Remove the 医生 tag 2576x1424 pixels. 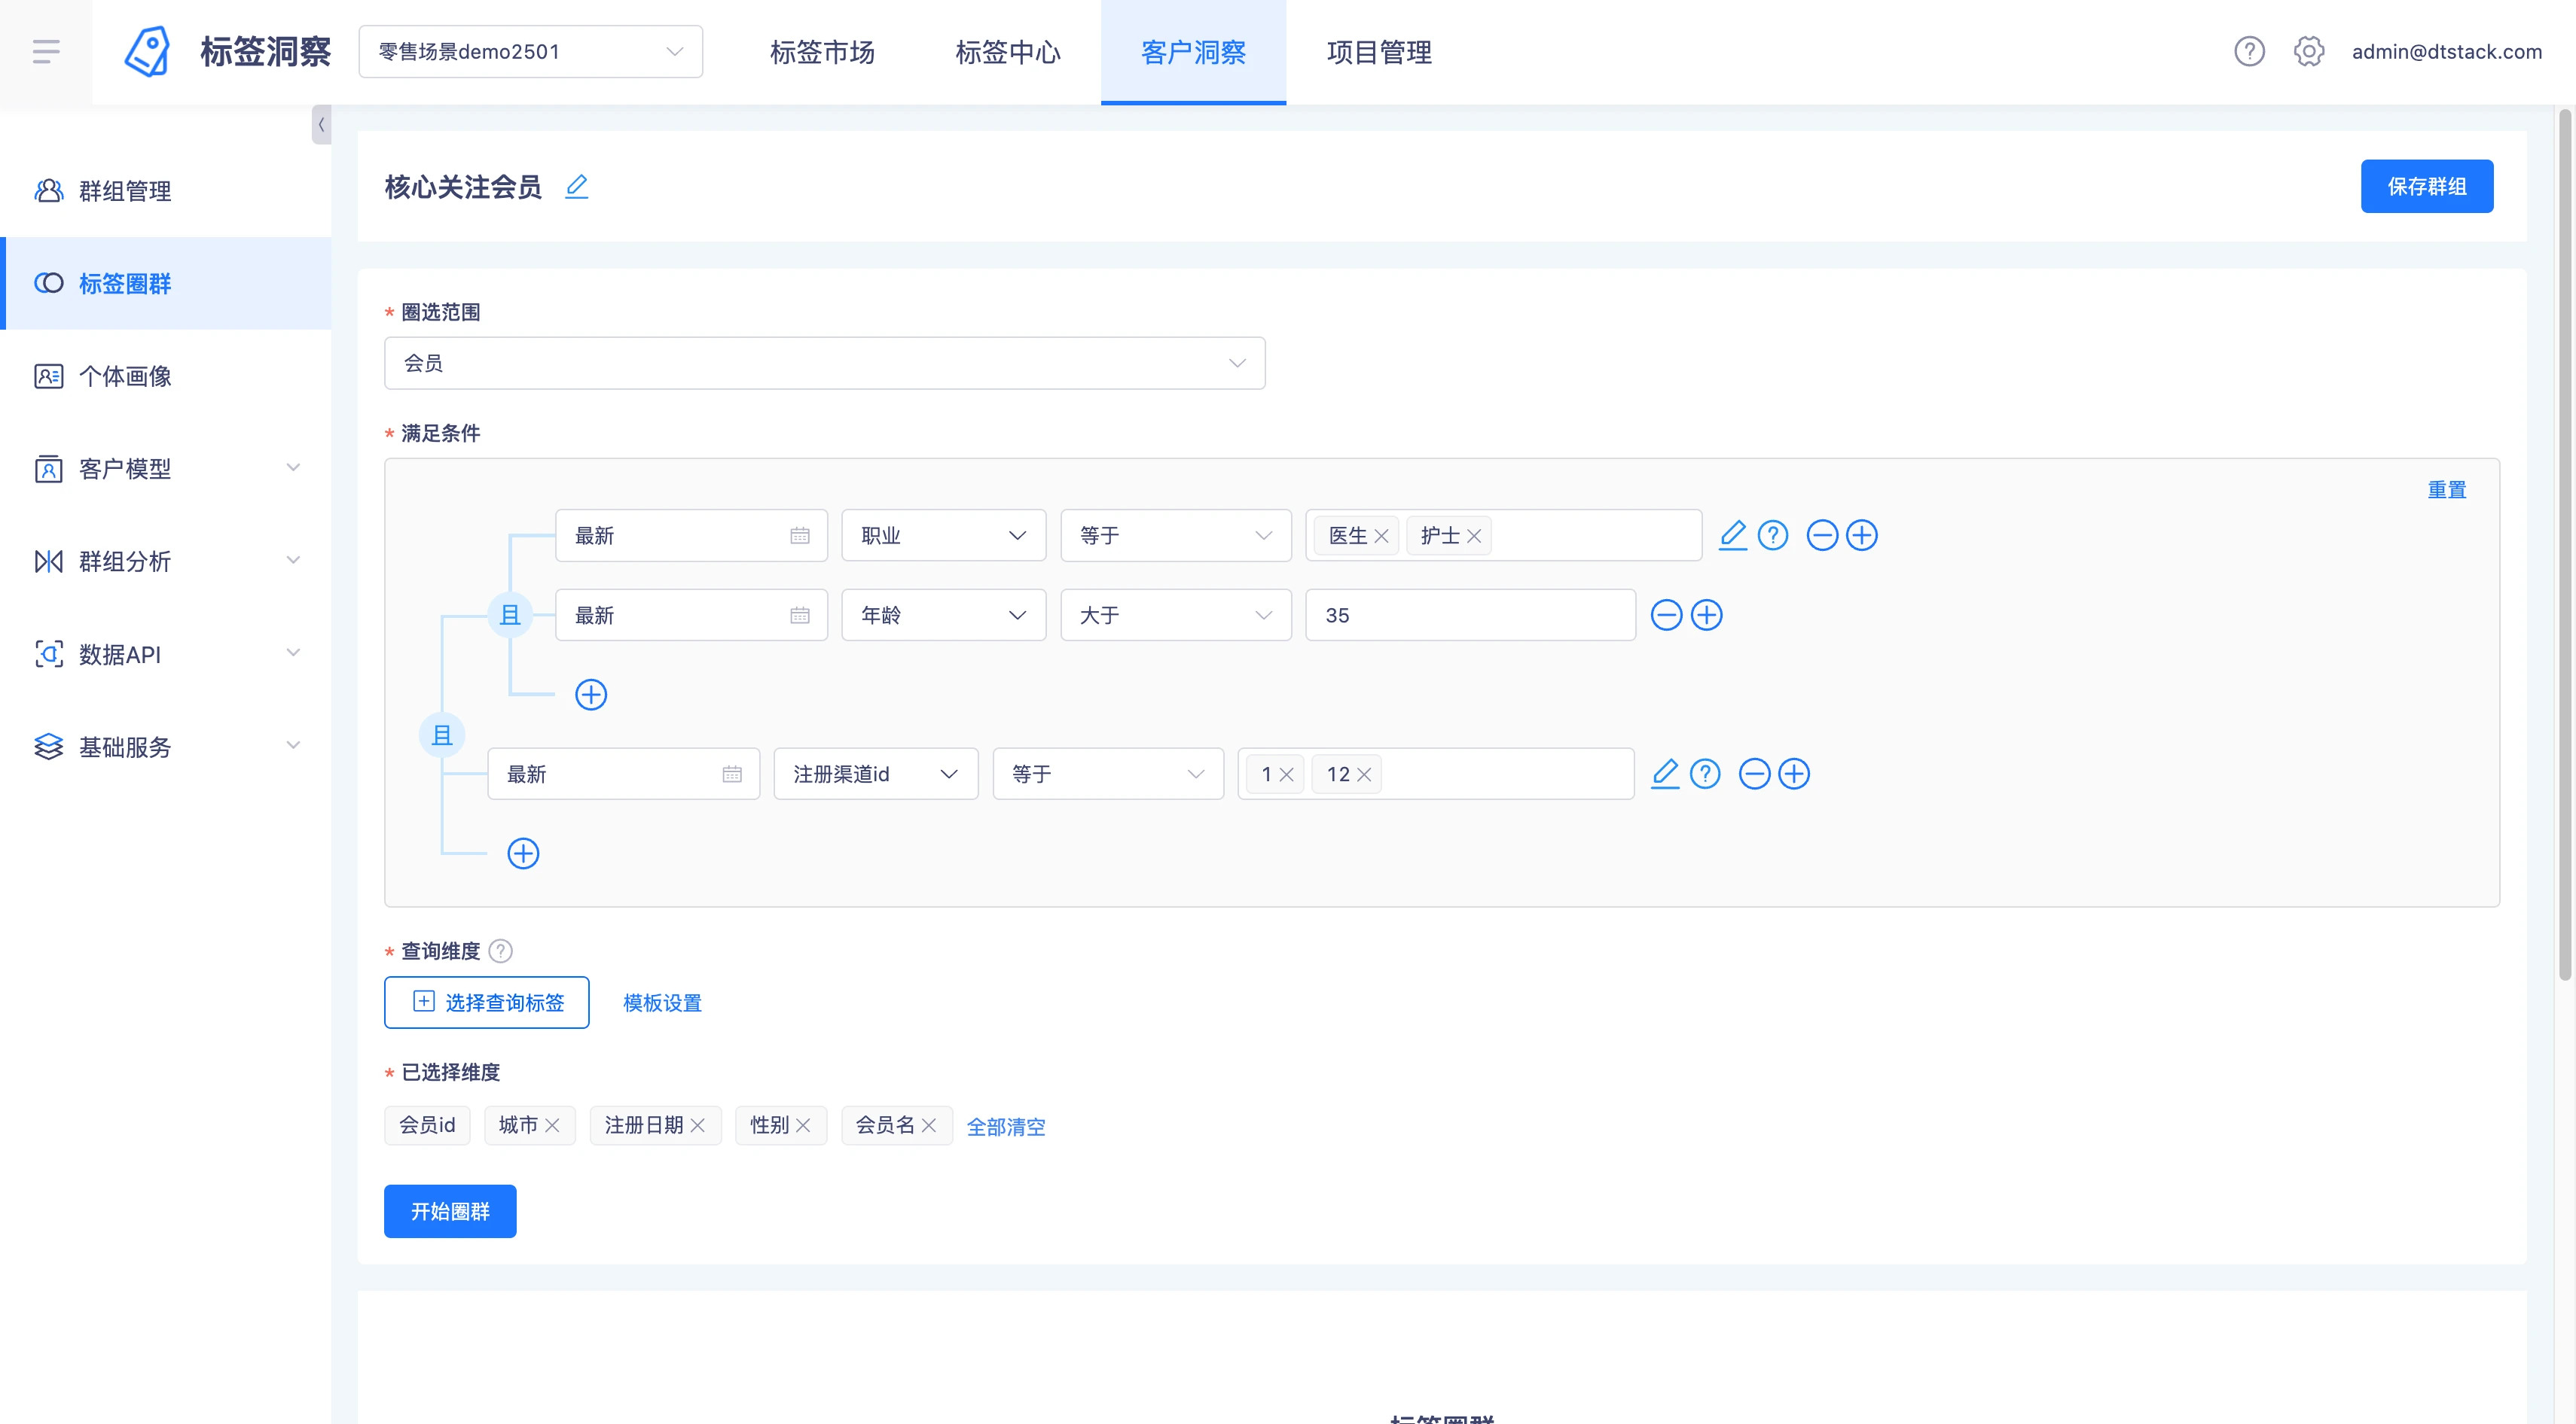[x=1381, y=536]
